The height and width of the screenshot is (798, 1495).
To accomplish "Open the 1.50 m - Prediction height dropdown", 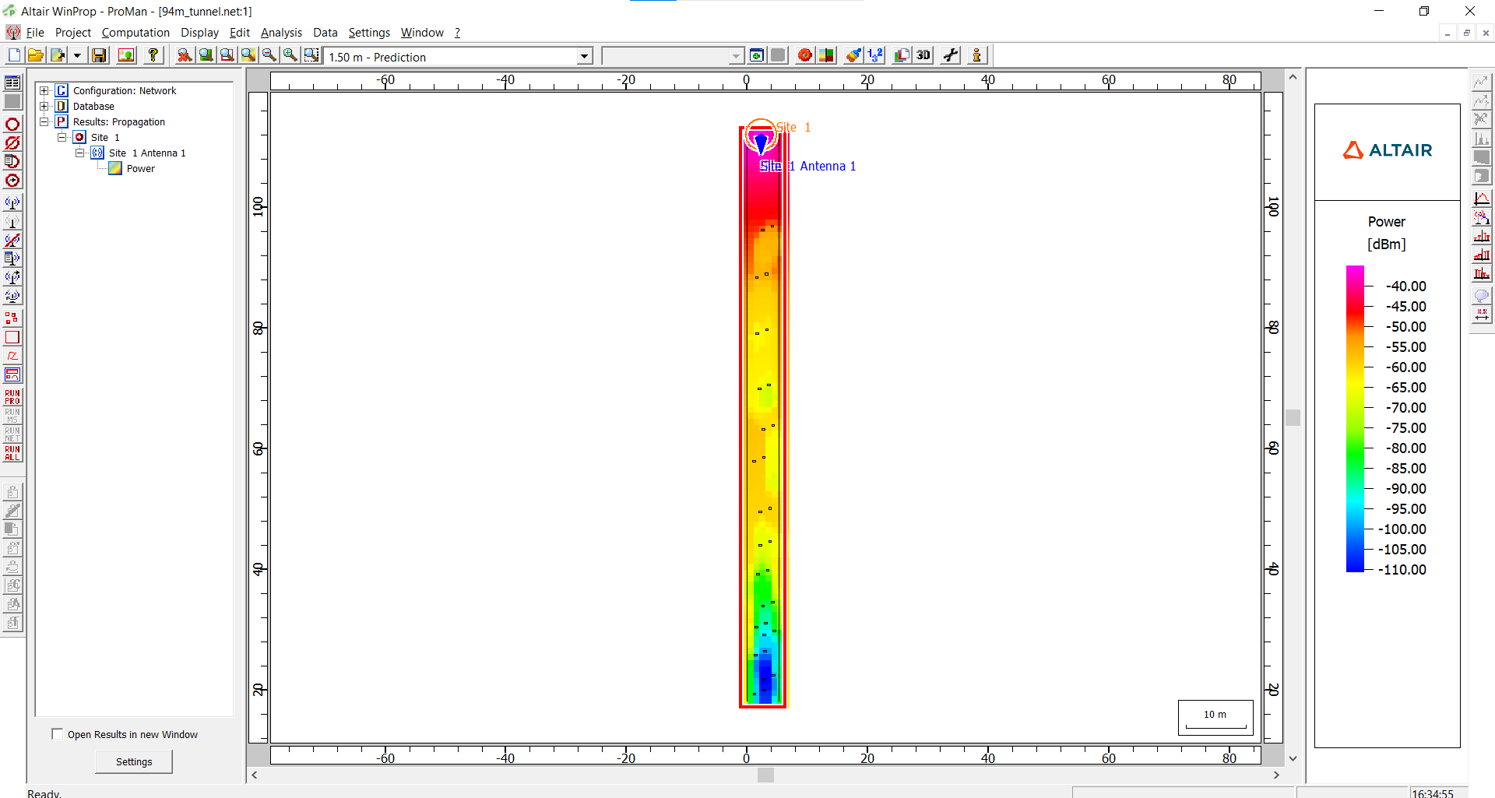I will (584, 57).
